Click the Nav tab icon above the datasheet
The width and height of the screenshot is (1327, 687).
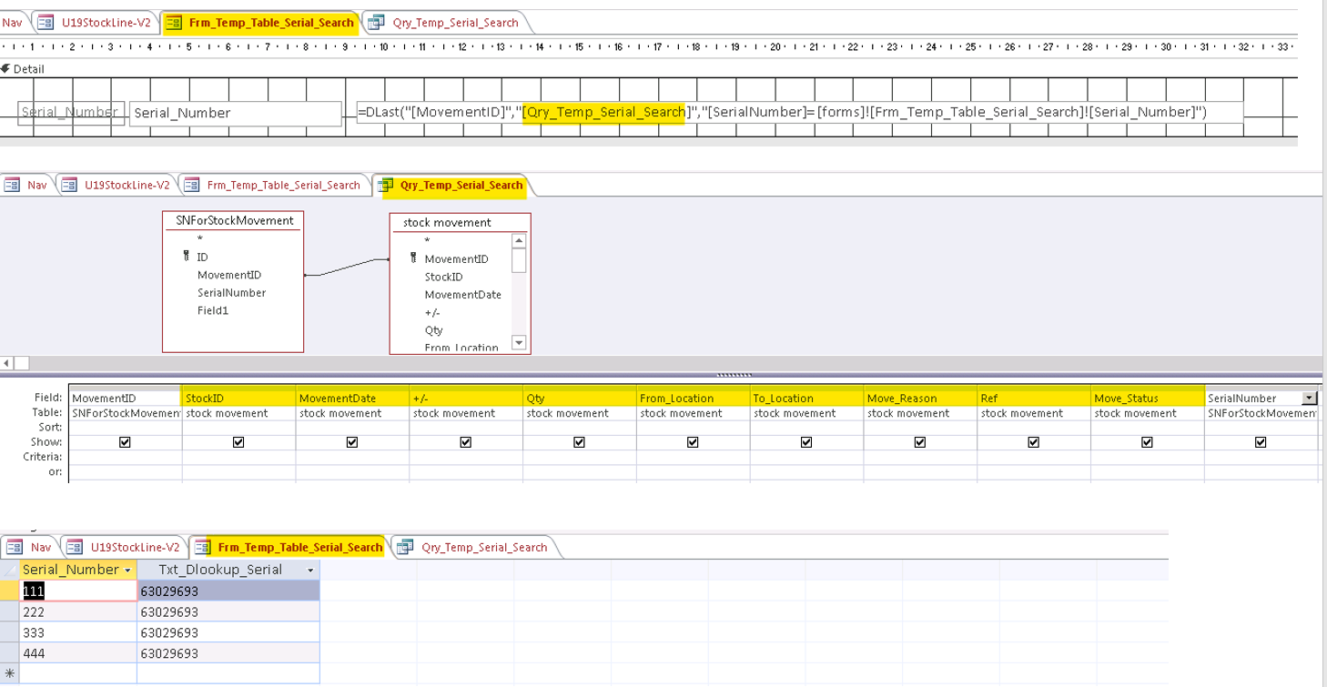(x=15, y=547)
